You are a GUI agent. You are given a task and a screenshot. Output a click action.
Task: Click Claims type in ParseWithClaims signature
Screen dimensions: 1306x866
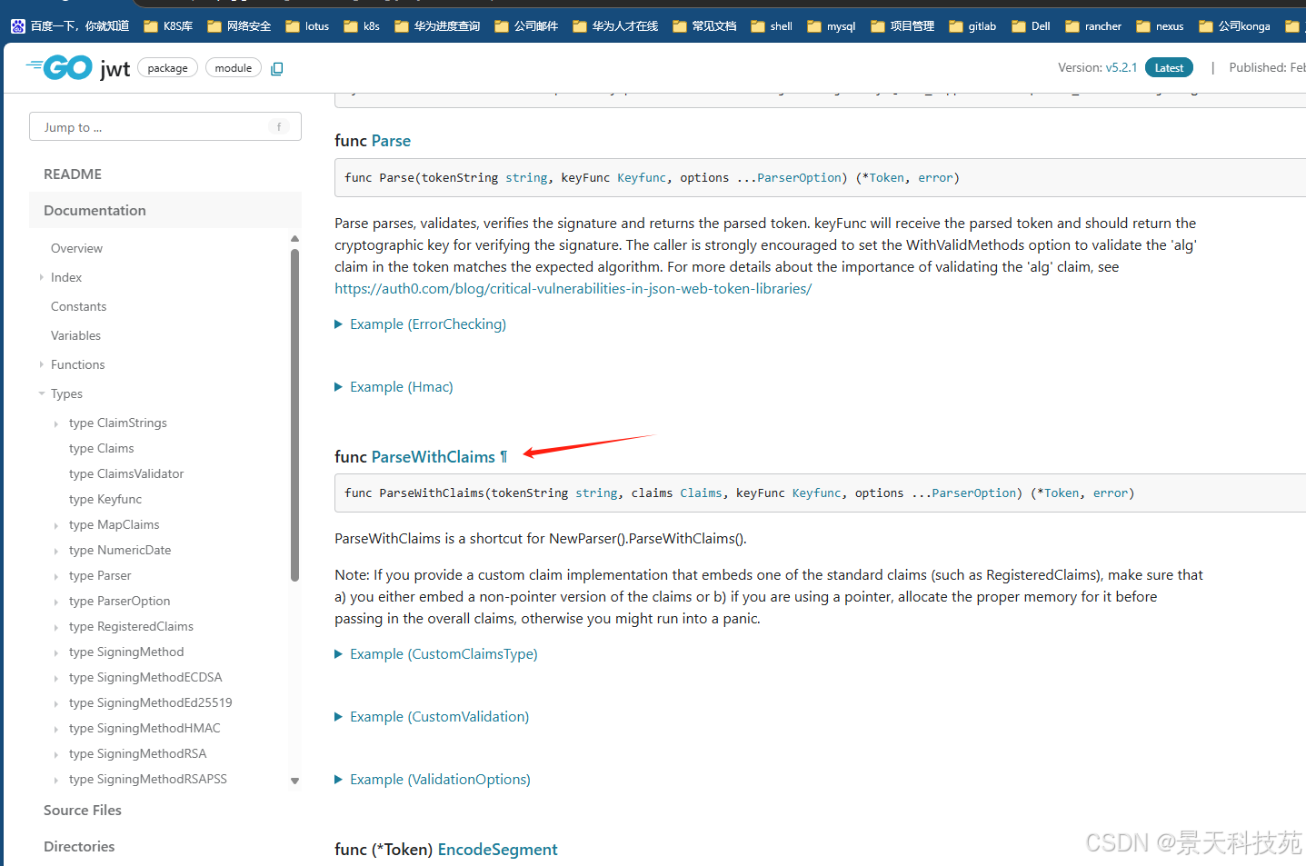(x=701, y=493)
